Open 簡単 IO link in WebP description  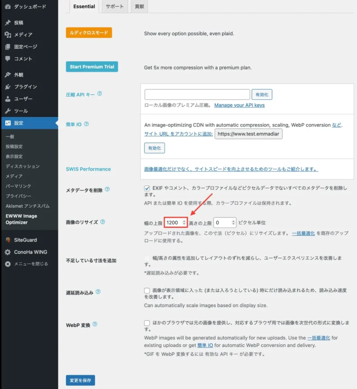(x=205, y=345)
